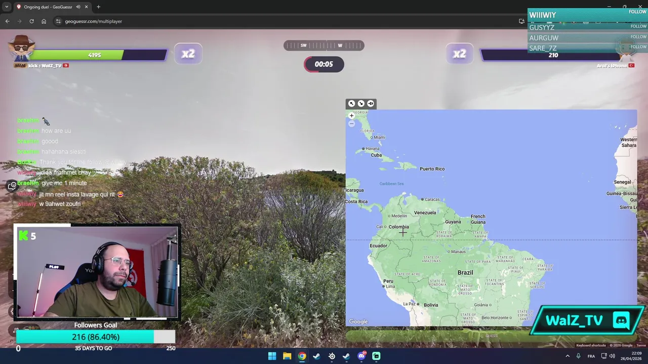Click the left x2 damage multiplier badge
The height and width of the screenshot is (364, 648).
[x=188, y=54]
